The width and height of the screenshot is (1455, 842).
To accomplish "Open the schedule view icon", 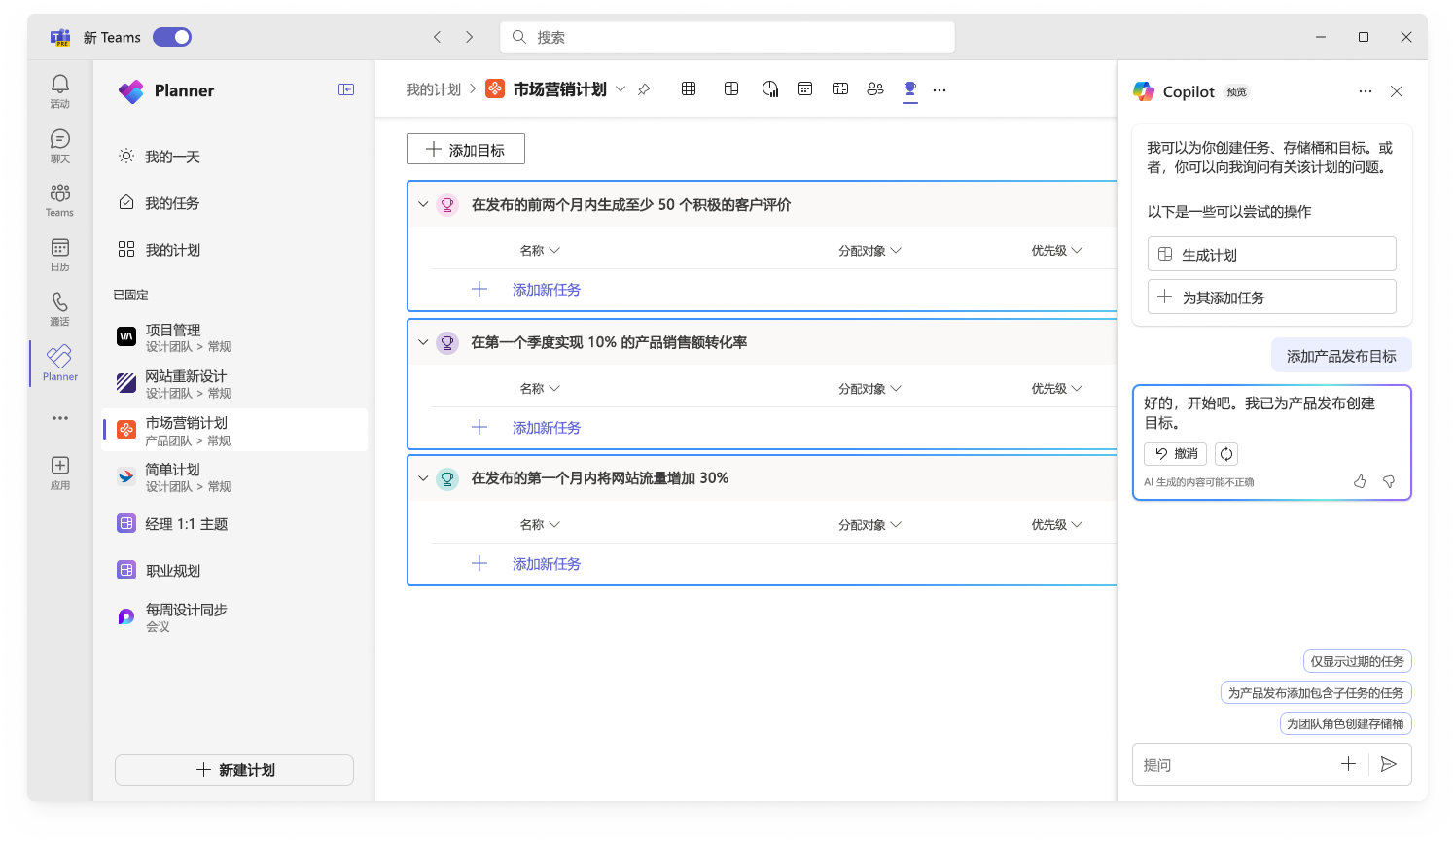I will [805, 89].
